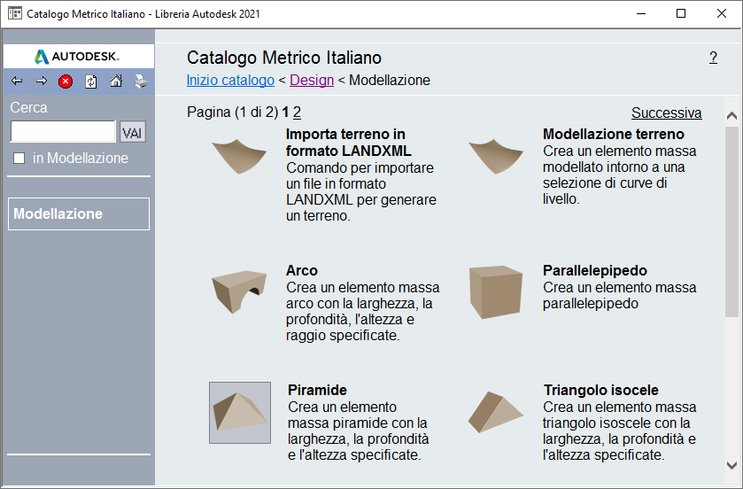Click the back arrow navigation icon
This screenshot has width=743, height=489.
17,81
